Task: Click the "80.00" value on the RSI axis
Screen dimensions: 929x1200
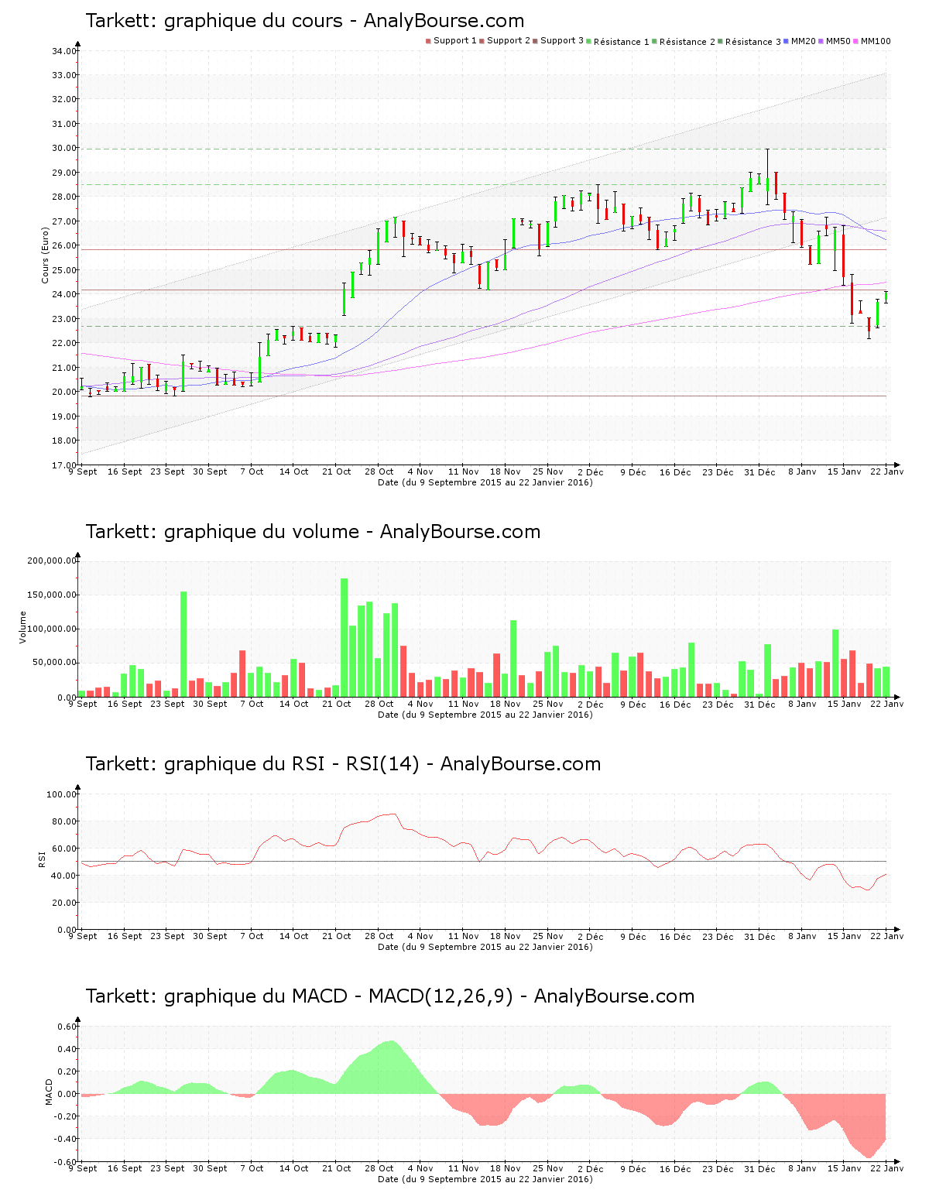Action: pyautogui.click(x=64, y=821)
